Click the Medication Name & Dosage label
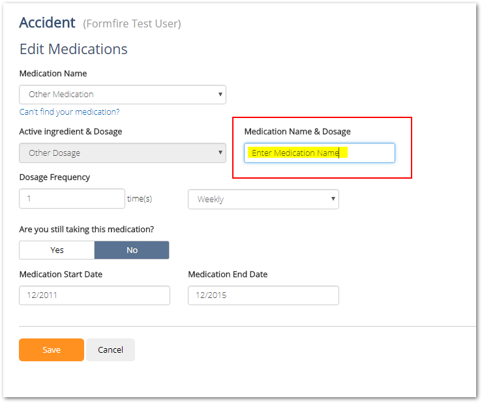Image resolution: width=482 pixels, height=403 pixels. (x=297, y=132)
